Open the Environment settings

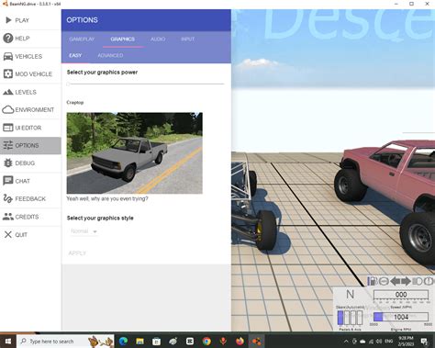pos(30,109)
